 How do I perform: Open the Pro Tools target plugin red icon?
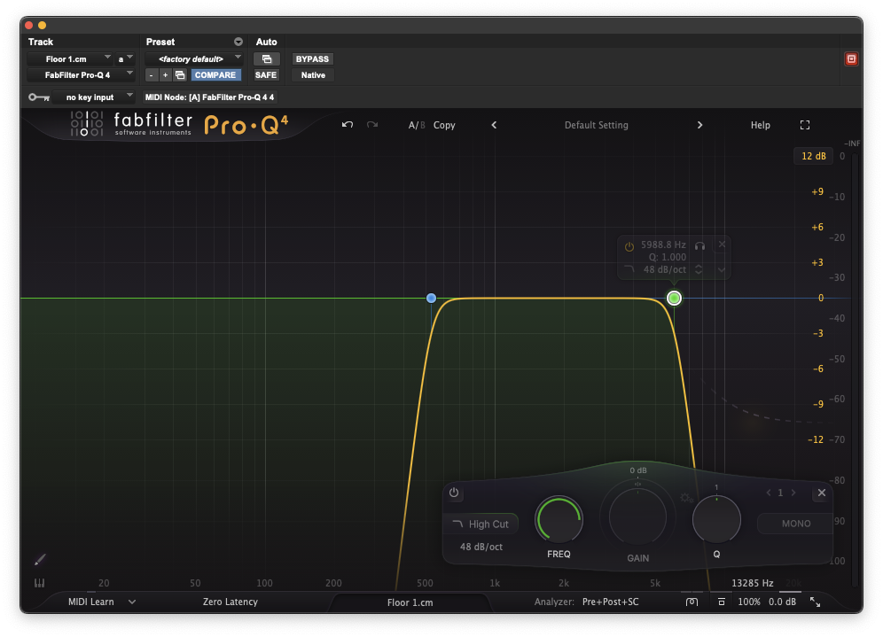click(851, 59)
